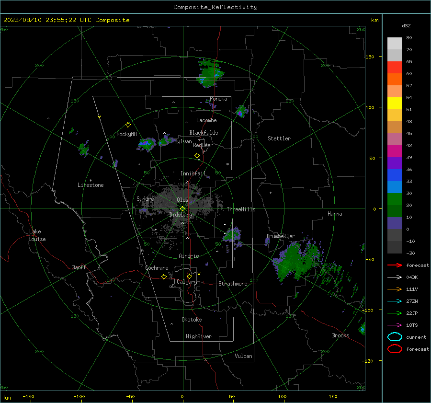Click the Strathmore label

(233, 284)
